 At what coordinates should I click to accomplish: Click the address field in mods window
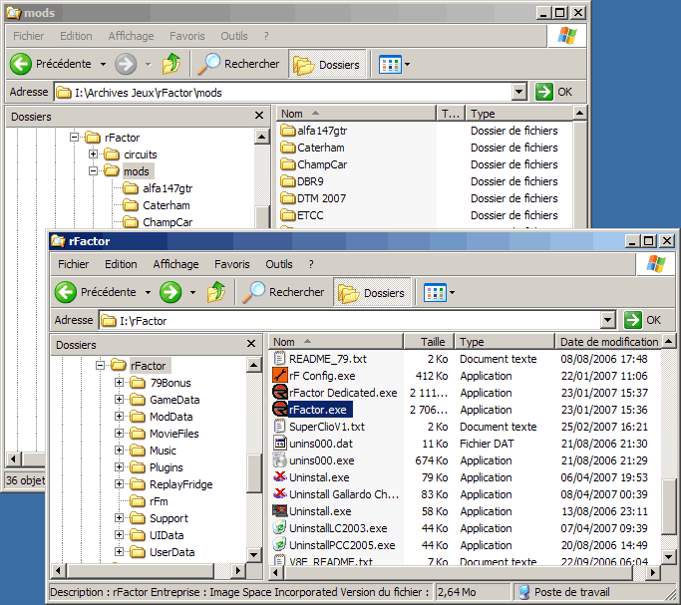pyautogui.click(x=283, y=92)
